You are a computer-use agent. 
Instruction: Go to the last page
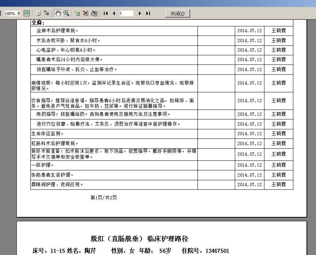[x=148, y=13]
